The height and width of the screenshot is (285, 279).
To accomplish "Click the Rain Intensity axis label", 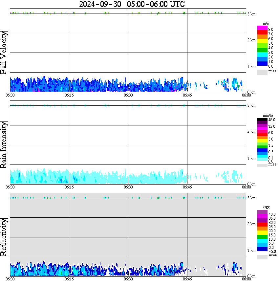I will tap(4, 145).
